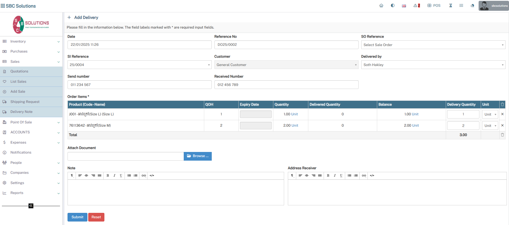Toggle bold in the Note editor
The height and width of the screenshot is (225, 509).
108,176
